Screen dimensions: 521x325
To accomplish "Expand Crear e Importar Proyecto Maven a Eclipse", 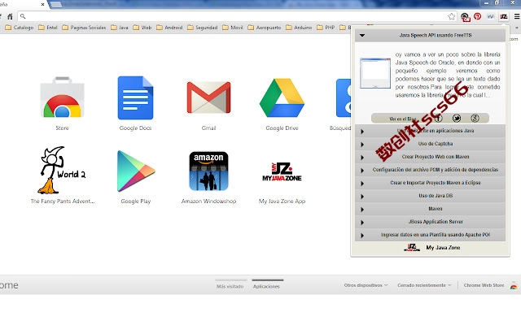I will (430, 182).
